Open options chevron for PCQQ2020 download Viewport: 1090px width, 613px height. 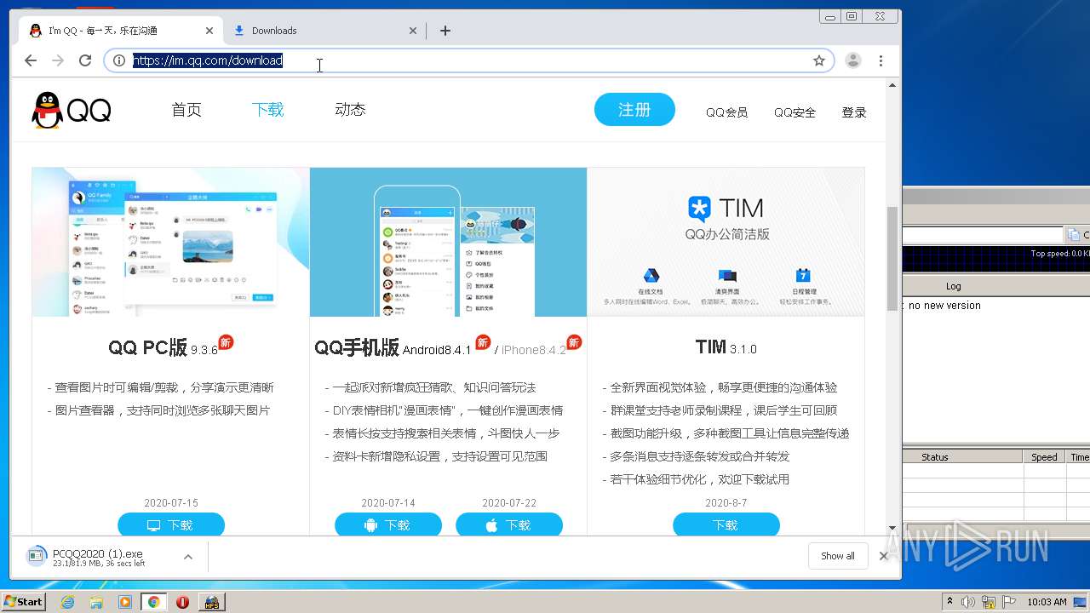188,557
